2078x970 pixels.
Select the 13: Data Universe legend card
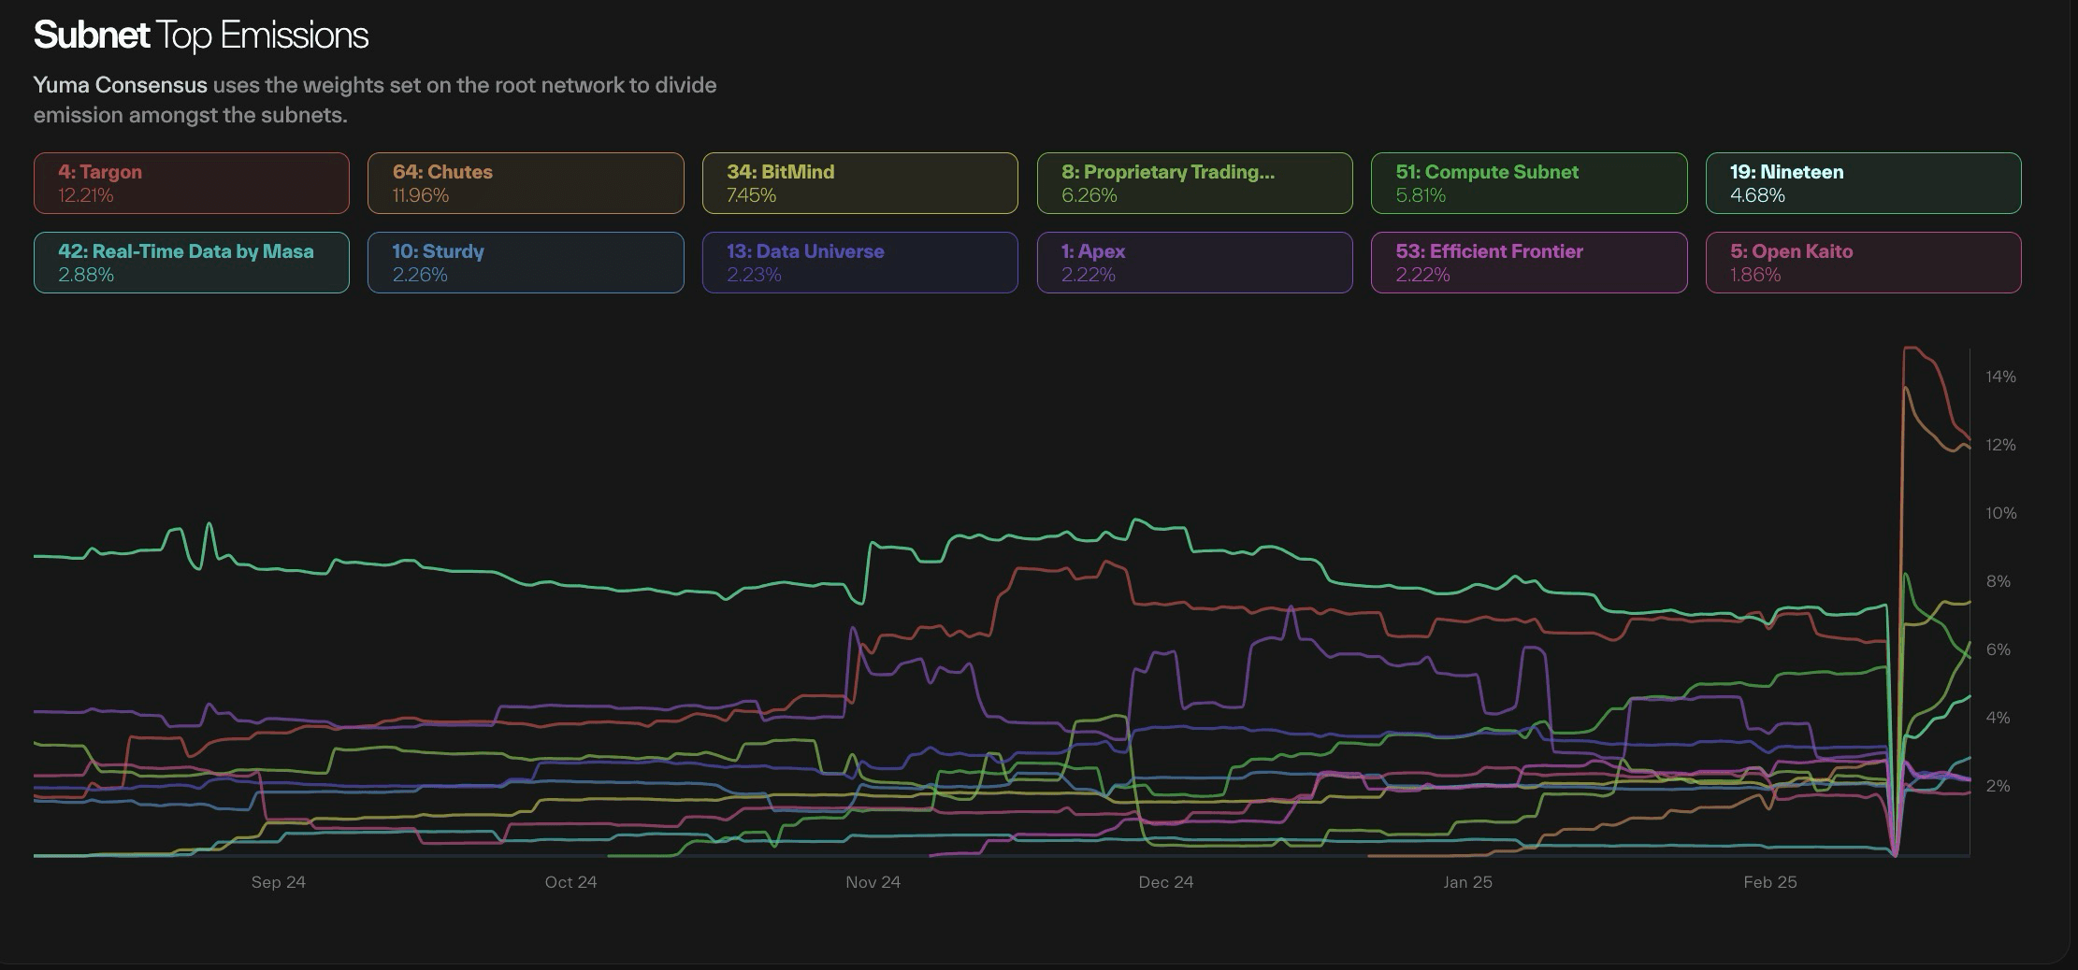(x=860, y=263)
